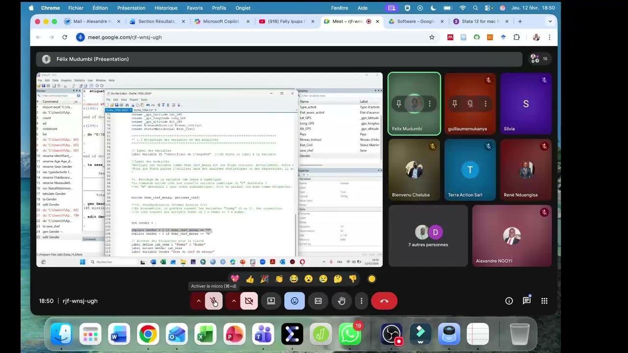Image resolution: width=628 pixels, height=353 pixels.
Task: Send the surprised face reaction
Action: pos(309,279)
